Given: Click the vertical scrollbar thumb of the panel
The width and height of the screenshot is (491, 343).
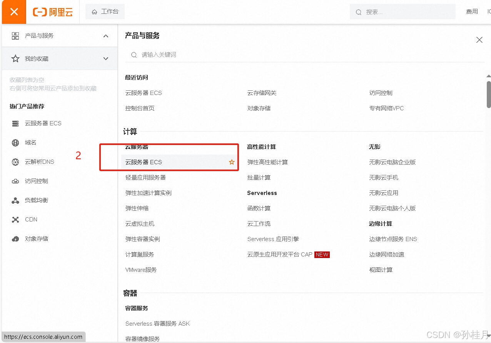Looking at the screenshot, I should 489,94.
